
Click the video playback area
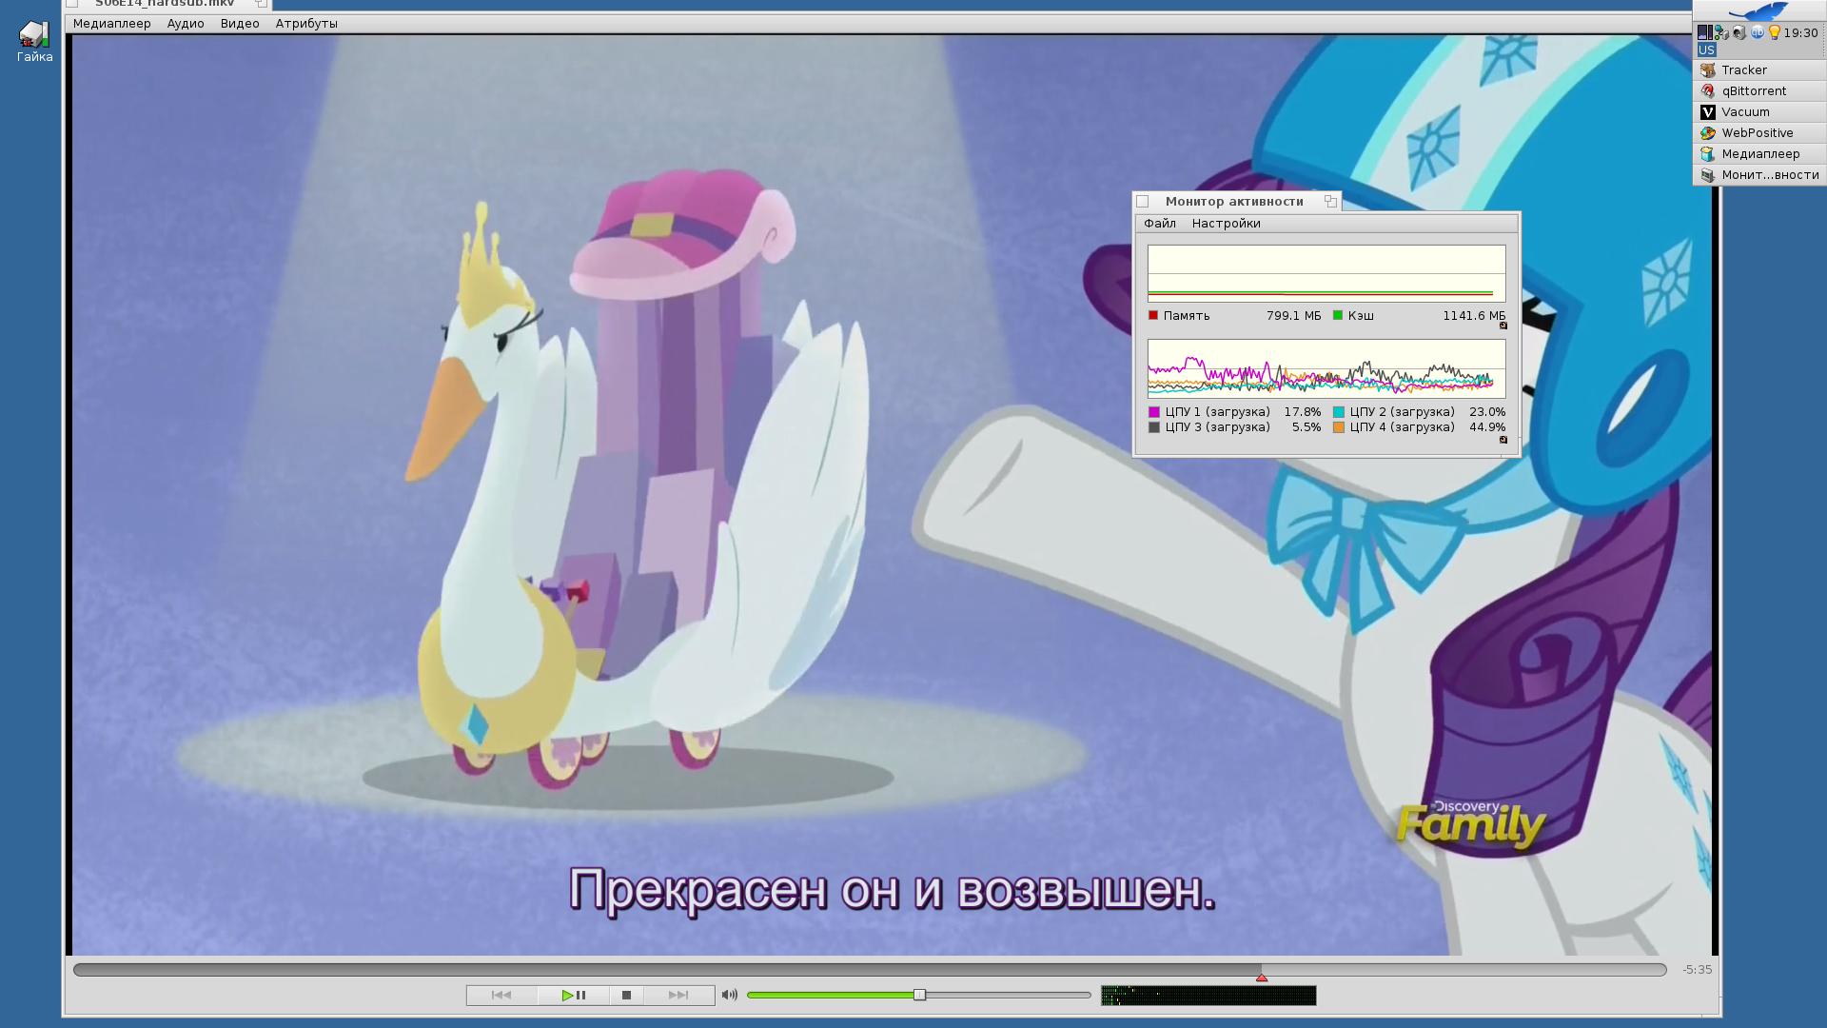[x=893, y=495]
